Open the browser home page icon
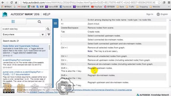Image resolution: width=171 pixels, height=96 pixels. [x=16, y=2]
